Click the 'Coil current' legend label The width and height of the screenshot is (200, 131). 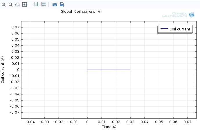(x=180, y=29)
